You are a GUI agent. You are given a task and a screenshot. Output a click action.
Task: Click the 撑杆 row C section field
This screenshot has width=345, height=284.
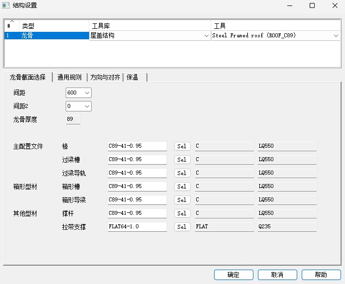225,213
